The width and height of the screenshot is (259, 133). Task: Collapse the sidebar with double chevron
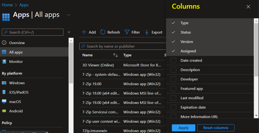[69, 32]
